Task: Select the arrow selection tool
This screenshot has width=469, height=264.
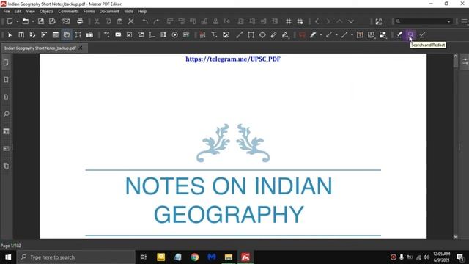Action: (x=10, y=35)
